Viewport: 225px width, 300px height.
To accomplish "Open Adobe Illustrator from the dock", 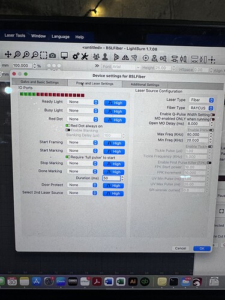I will [x=133, y=281].
